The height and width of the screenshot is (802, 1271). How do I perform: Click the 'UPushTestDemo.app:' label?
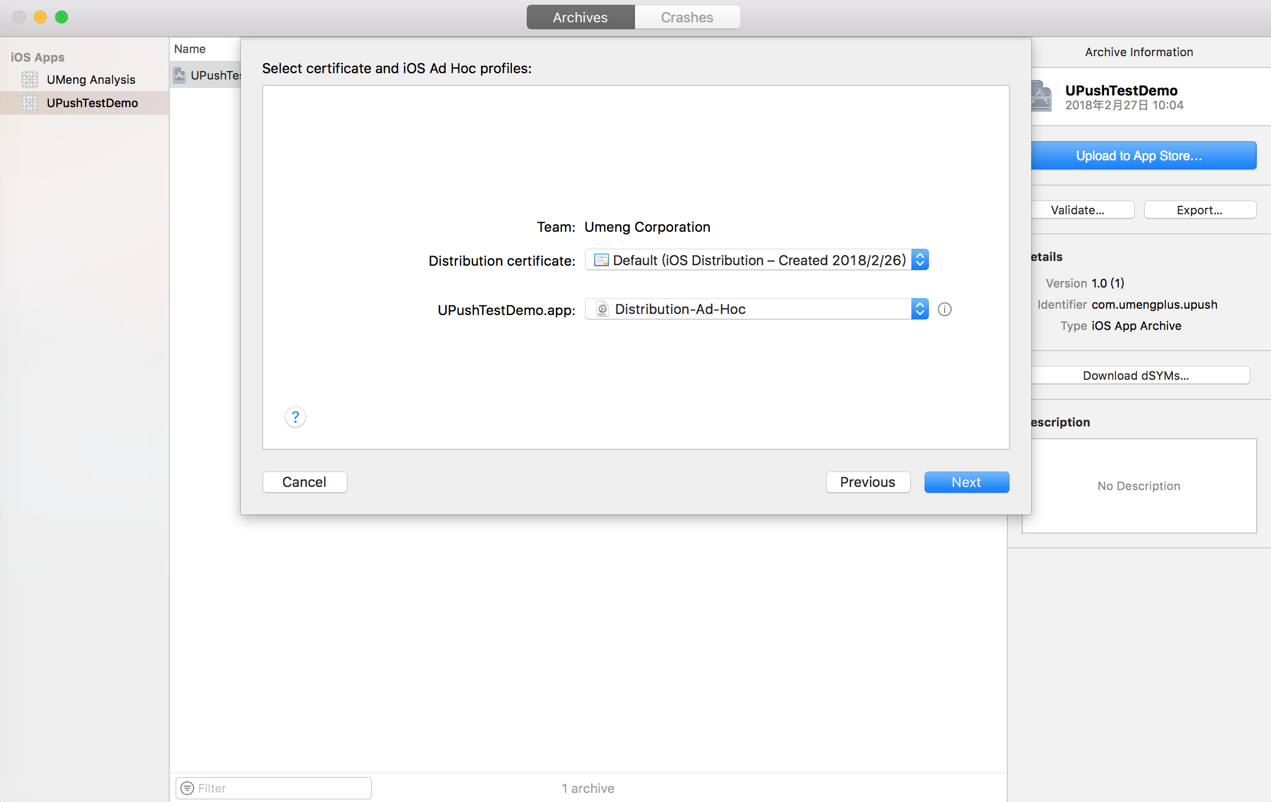pyautogui.click(x=506, y=310)
